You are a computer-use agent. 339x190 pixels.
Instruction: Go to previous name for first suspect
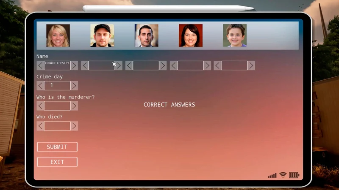click(40, 65)
